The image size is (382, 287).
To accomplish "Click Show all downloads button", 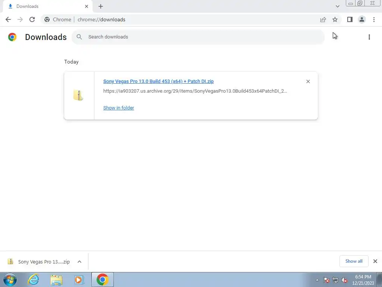I will coord(354,261).
